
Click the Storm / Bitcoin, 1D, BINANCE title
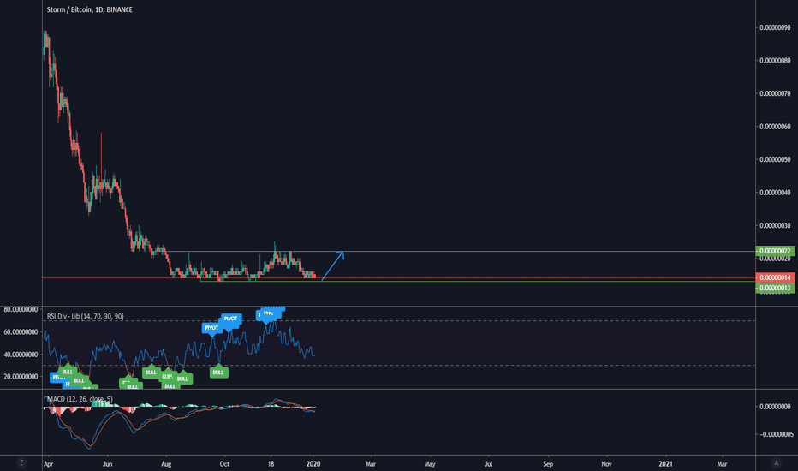[x=90, y=9]
